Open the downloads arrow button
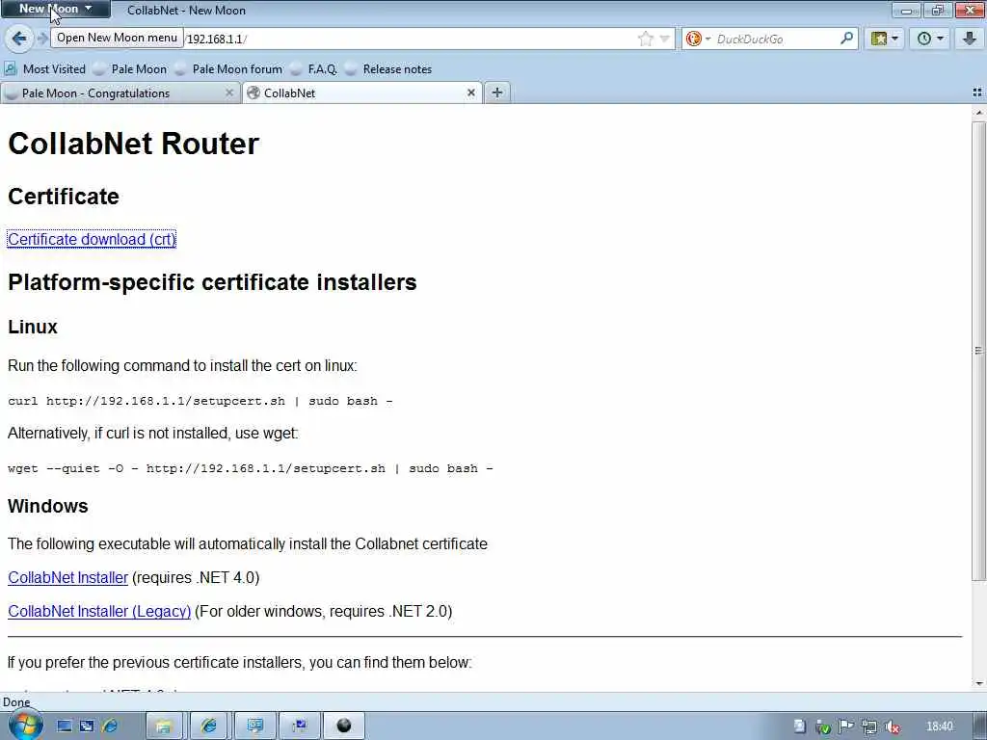The image size is (987, 740). coord(970,39)
